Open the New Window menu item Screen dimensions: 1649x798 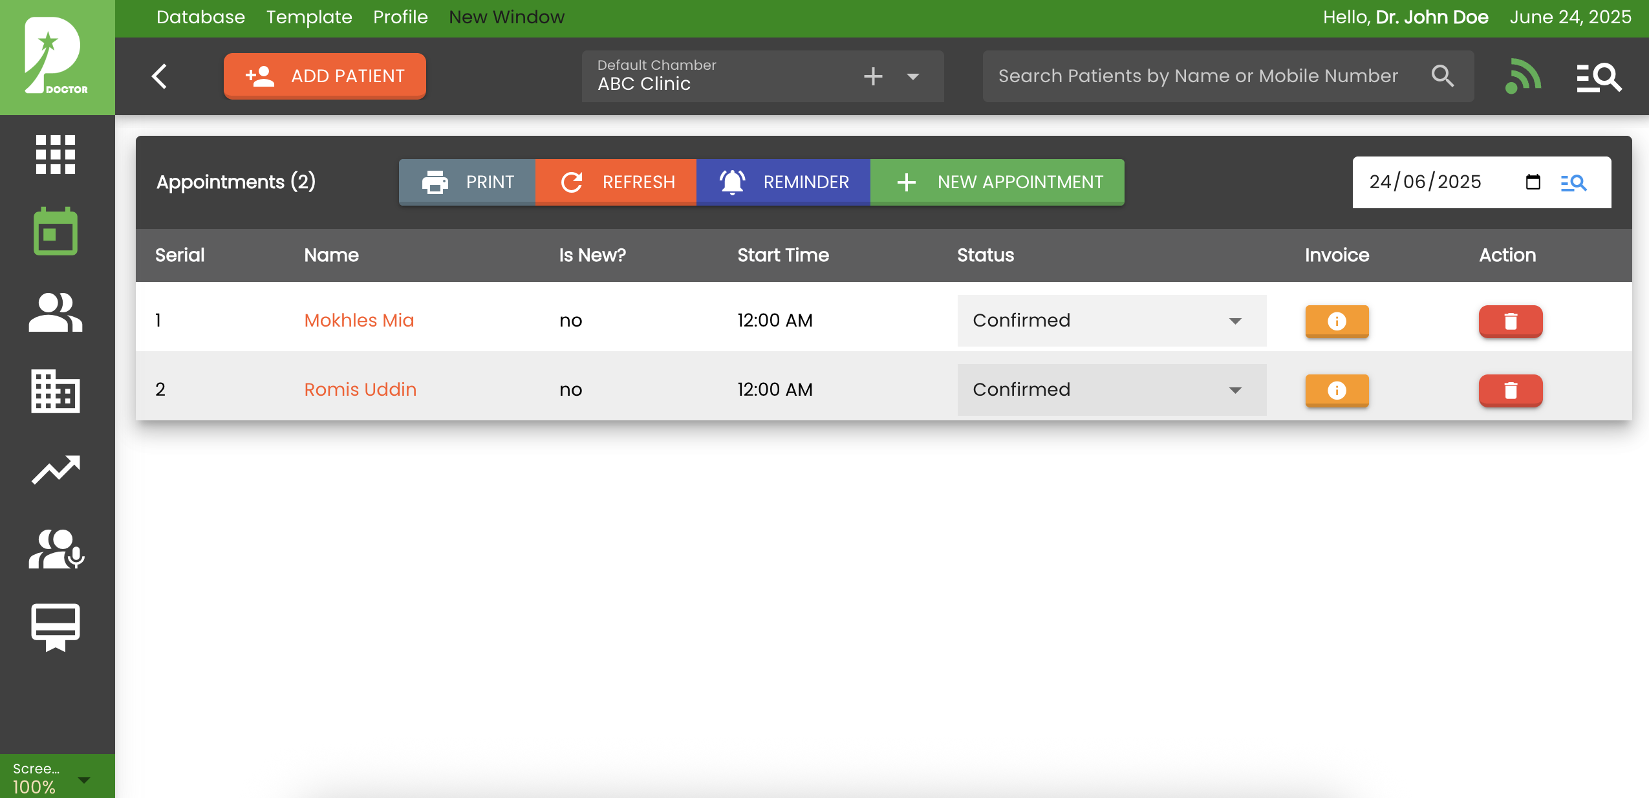click(506, 17)
